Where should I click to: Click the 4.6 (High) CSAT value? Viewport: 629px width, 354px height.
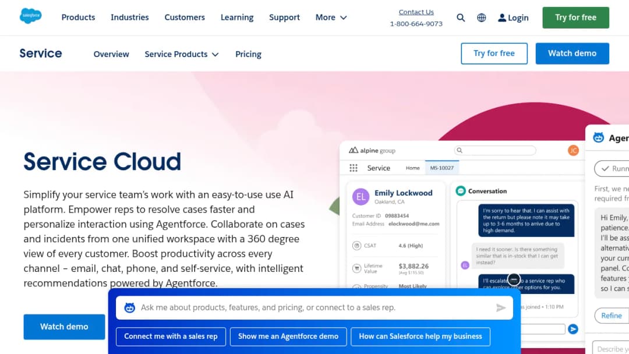pyautogui.click(x=411, y=245)
